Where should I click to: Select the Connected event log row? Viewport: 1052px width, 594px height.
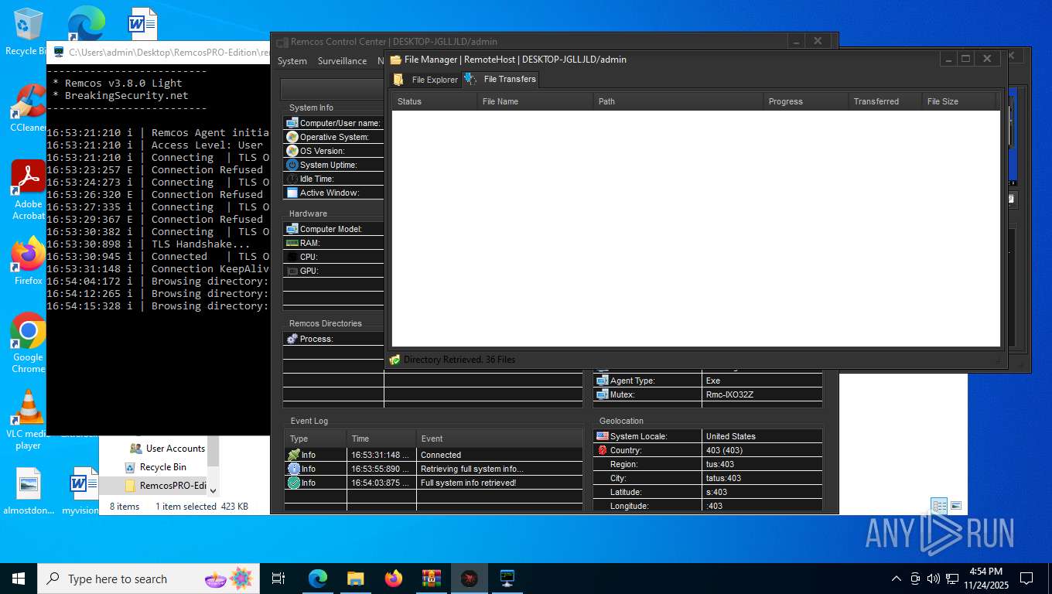click(x=433, y=455)
